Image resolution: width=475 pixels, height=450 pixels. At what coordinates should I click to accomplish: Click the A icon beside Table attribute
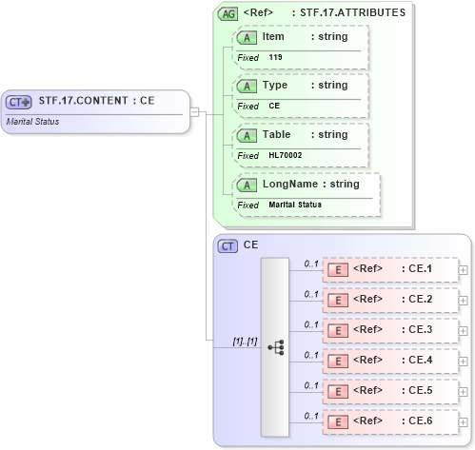tap(247, 136)
